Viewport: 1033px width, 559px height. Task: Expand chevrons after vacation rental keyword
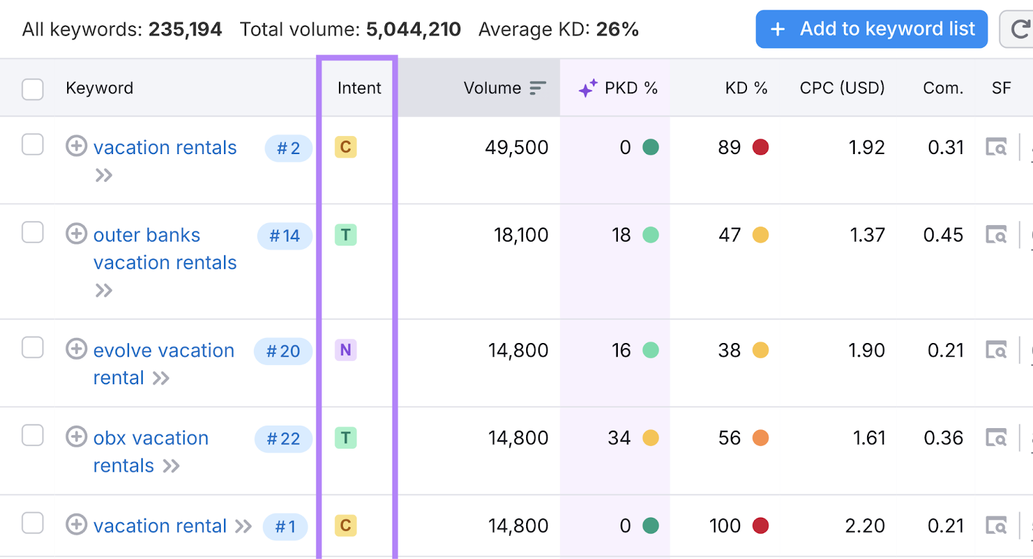tap(243, 526)
